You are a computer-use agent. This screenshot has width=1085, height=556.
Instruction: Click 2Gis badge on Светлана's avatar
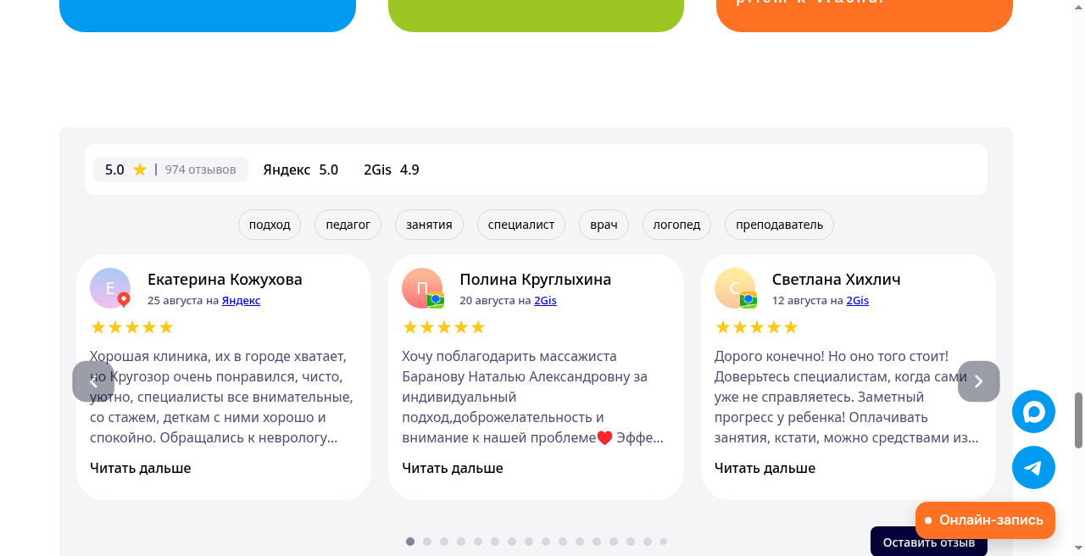point(748,300)
